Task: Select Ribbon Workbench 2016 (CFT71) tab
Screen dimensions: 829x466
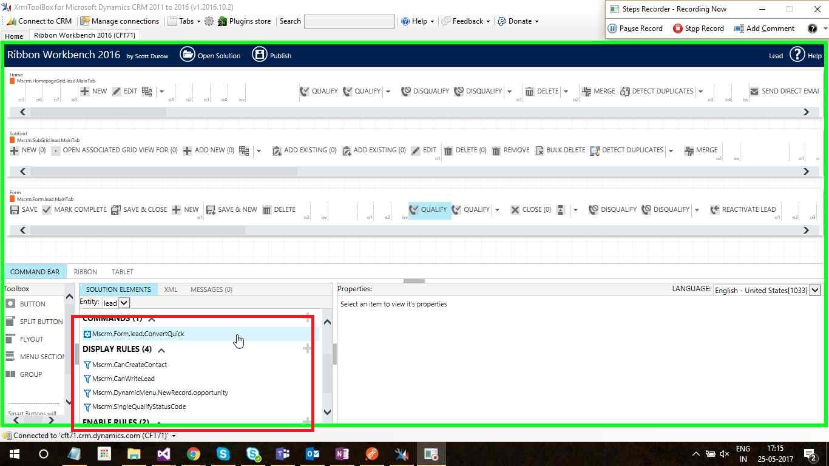Action: click(84, 35)
